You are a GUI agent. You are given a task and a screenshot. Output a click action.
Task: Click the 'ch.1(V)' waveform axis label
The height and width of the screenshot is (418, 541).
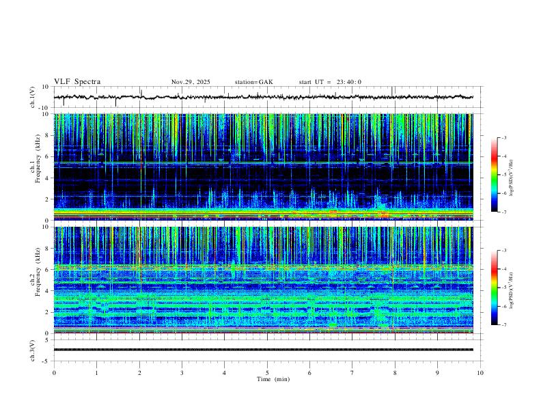[x=33, y=97]
